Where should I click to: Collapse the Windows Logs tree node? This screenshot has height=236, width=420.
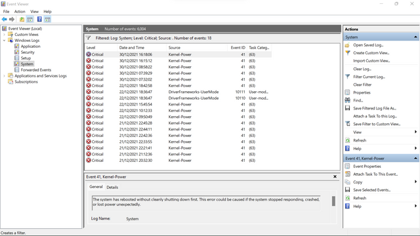click(4, 40)
